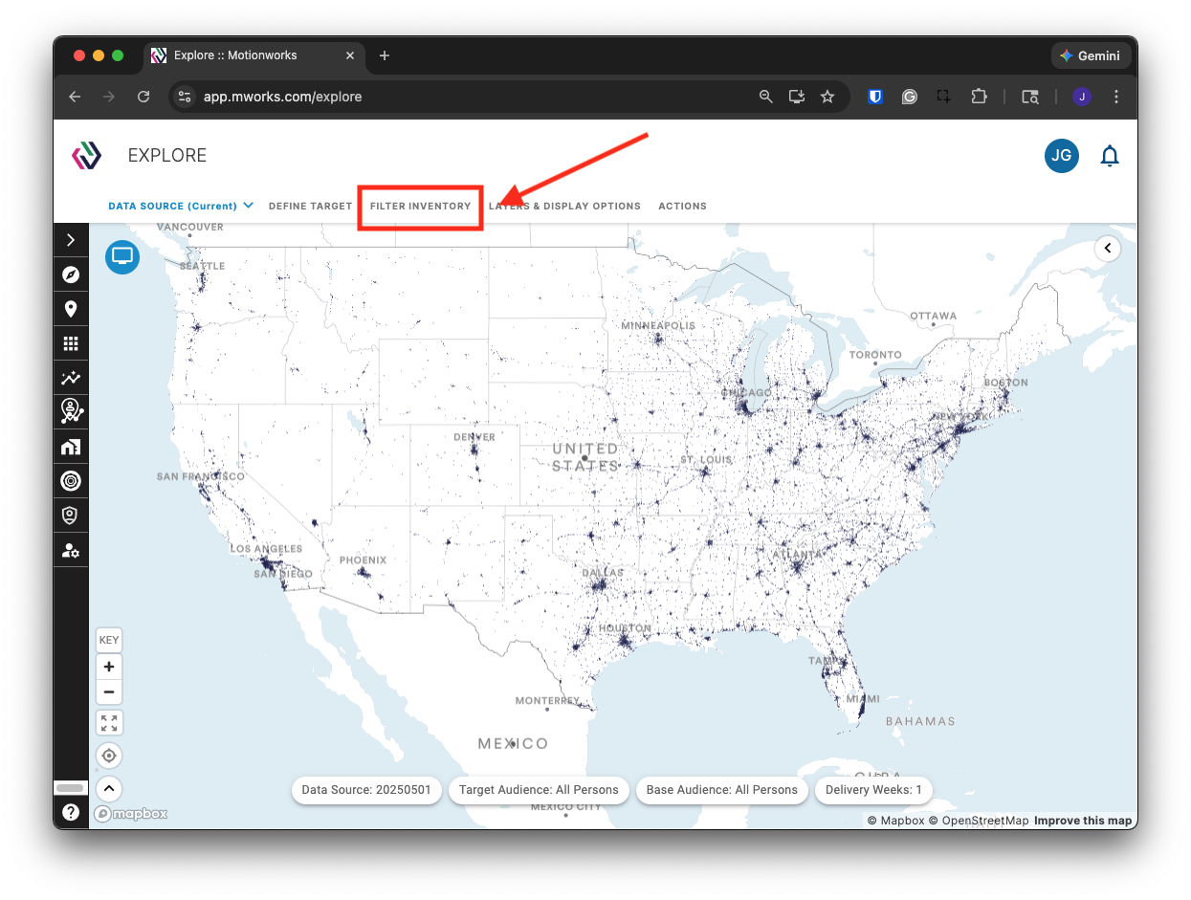1191x900 pixels.
Task: Click the zoom magnifier icon in address bar
Action: (765, 97)
